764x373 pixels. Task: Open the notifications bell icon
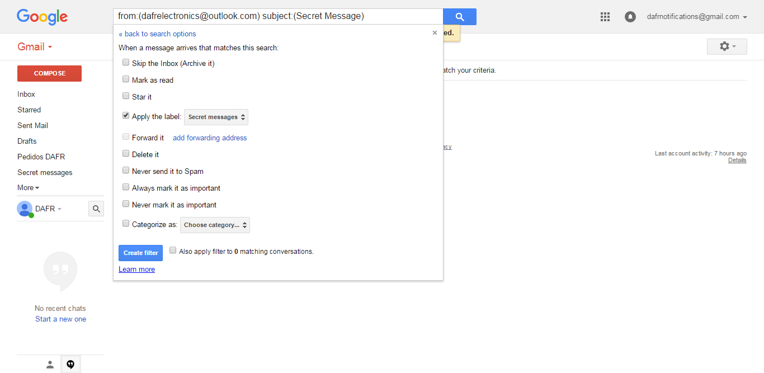coord(630,17)
